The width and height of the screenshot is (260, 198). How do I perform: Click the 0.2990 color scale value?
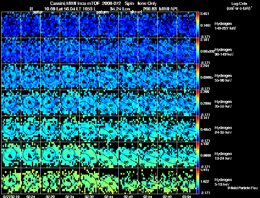(205, 103)
